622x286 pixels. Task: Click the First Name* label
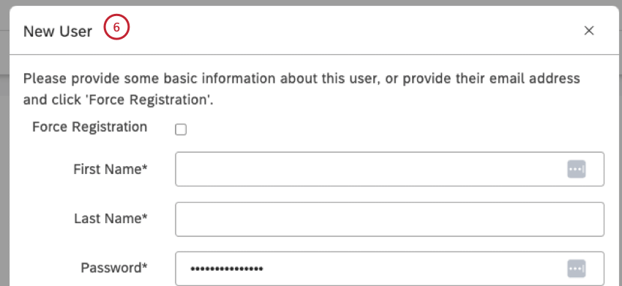(x=110, y=170)
